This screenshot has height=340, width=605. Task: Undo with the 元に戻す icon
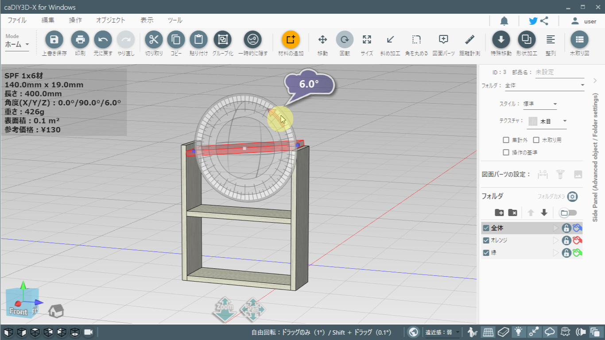pyautogui.click(x=103, y=40)
